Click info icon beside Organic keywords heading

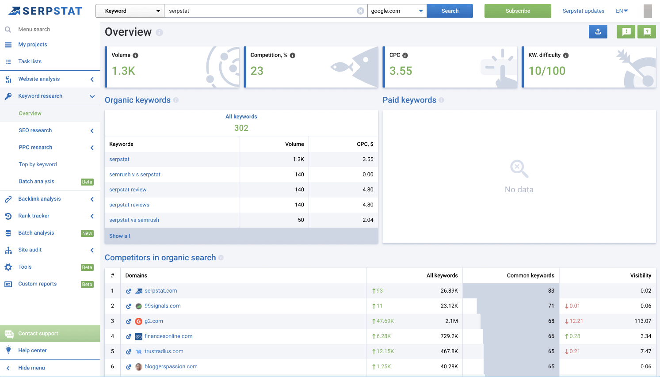click(x=176, y=100)
